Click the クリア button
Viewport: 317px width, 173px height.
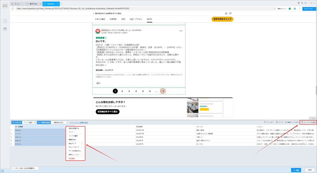(279, 122)
